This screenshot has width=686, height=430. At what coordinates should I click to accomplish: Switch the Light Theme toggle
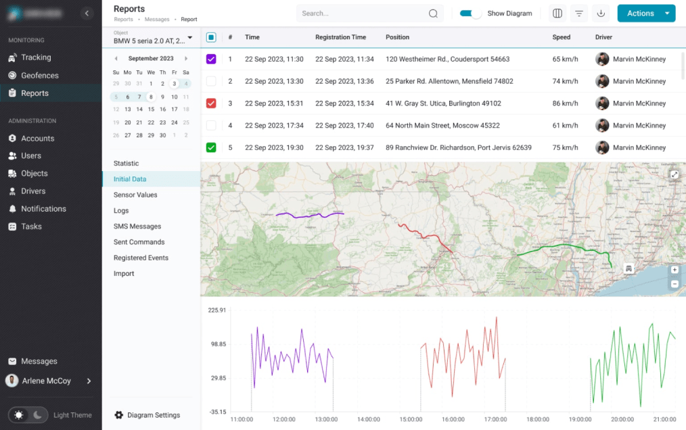28,415
